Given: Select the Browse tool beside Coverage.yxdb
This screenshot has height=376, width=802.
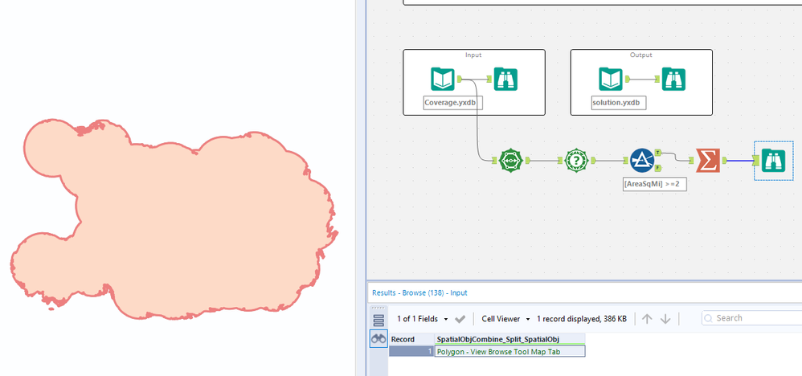Looking at the screenshot, I should (505, 79).
